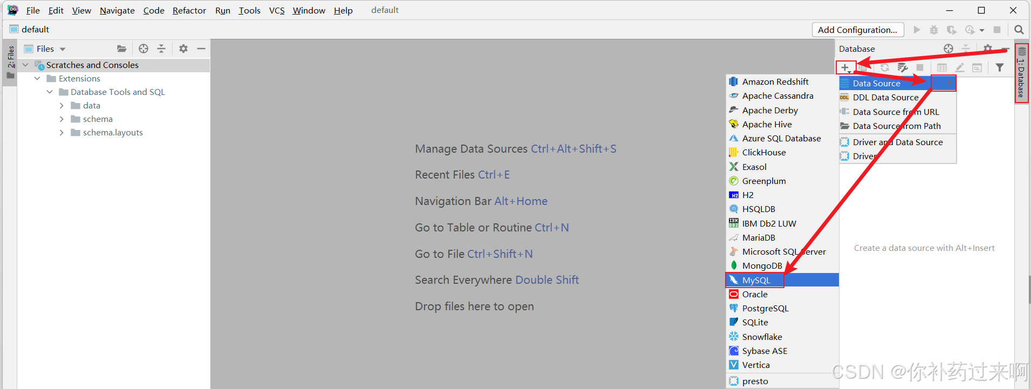Screen dimensions: 1031x389
Task: Select Amazon Redshift data source
Action: point(782,81)
